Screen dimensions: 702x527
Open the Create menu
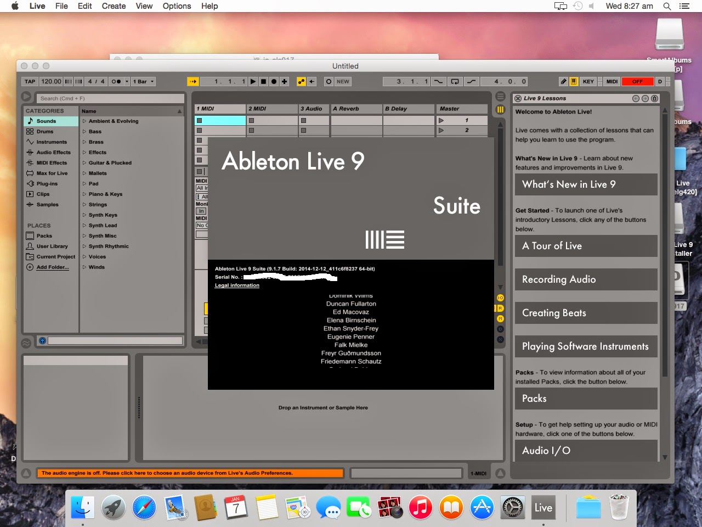[x=114, y=6]
